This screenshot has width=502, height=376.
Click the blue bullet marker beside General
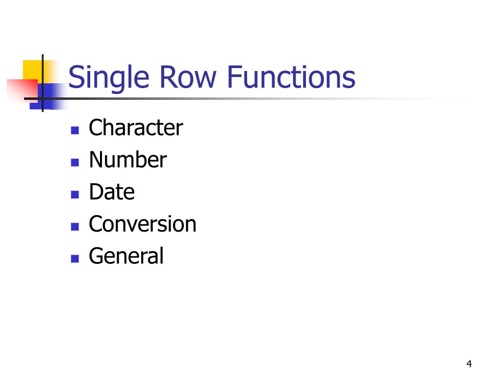[x=75, y=258]
